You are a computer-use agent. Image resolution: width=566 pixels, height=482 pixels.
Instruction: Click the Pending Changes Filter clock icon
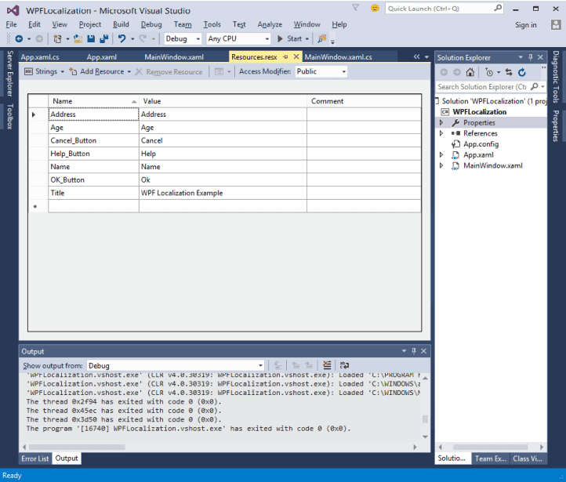tap(489, 73)
